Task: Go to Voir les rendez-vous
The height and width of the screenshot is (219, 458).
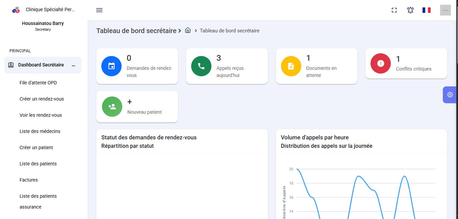Action: [x=41, y=115]
